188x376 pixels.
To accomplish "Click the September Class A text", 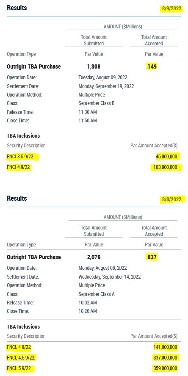I will [97, 294].
